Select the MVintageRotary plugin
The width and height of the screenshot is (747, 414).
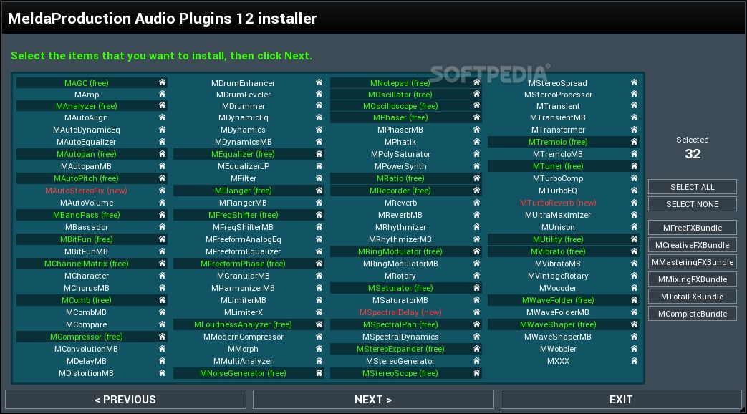pyautogui.click(x=558, y=276)
